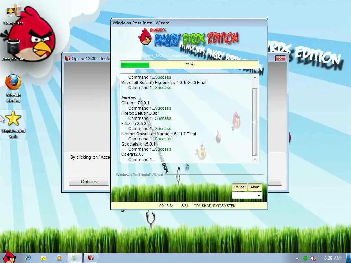
Task: Select the Firefox Setup 13.0b1 entry
Action: click(x=140, y=113)
